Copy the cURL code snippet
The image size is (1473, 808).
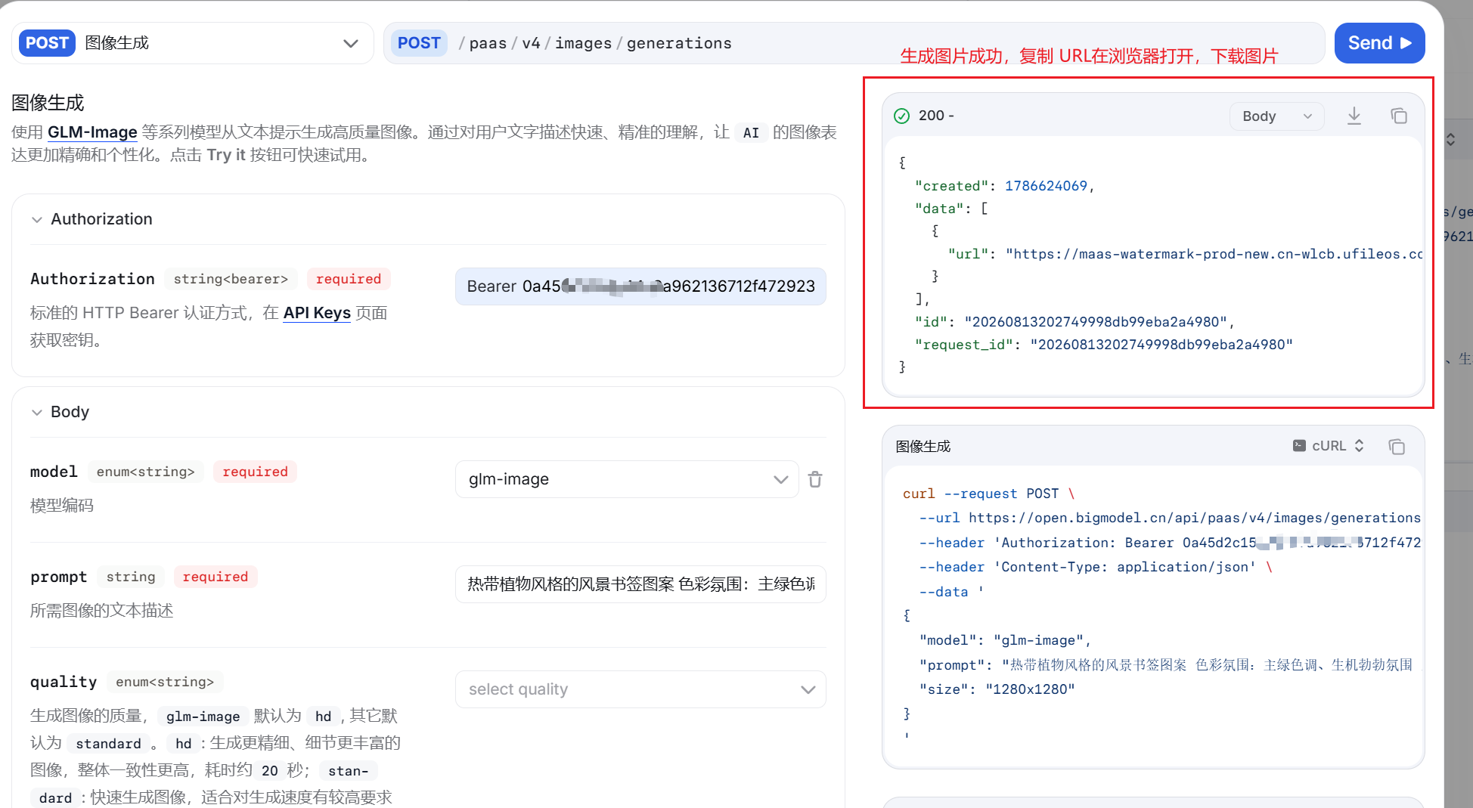point(1397,447)
